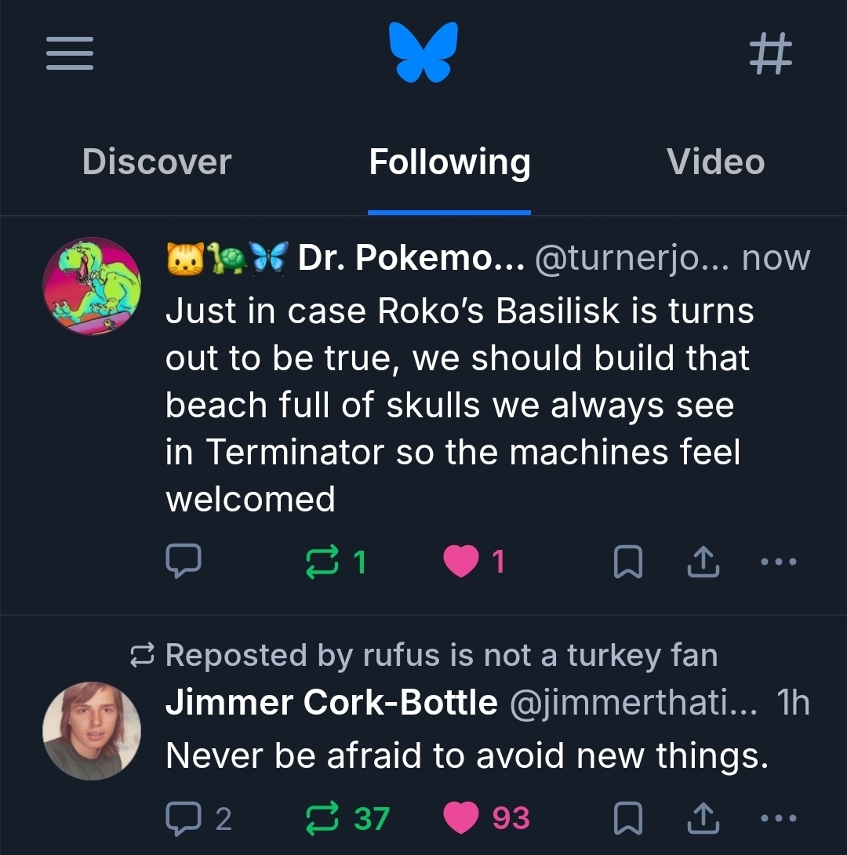The image size is (847, 855).
Task: Open the feeds hashtag icon
Action: point(771,55)
